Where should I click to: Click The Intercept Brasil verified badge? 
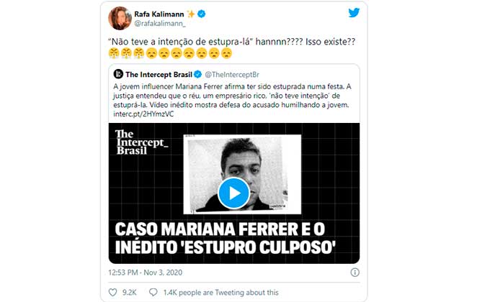pyautogui.click(x=197, y=74)
